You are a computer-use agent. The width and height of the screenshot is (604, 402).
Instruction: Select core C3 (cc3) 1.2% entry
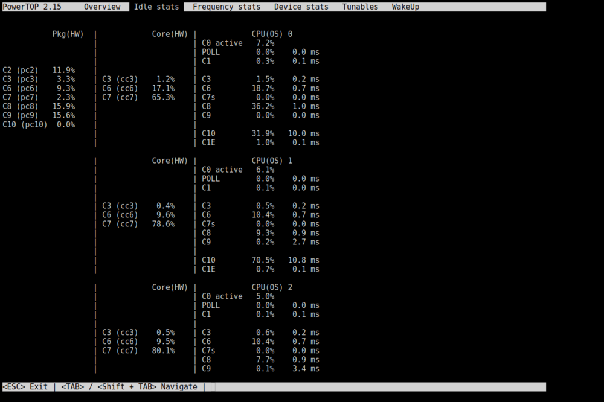coord(138,79)
